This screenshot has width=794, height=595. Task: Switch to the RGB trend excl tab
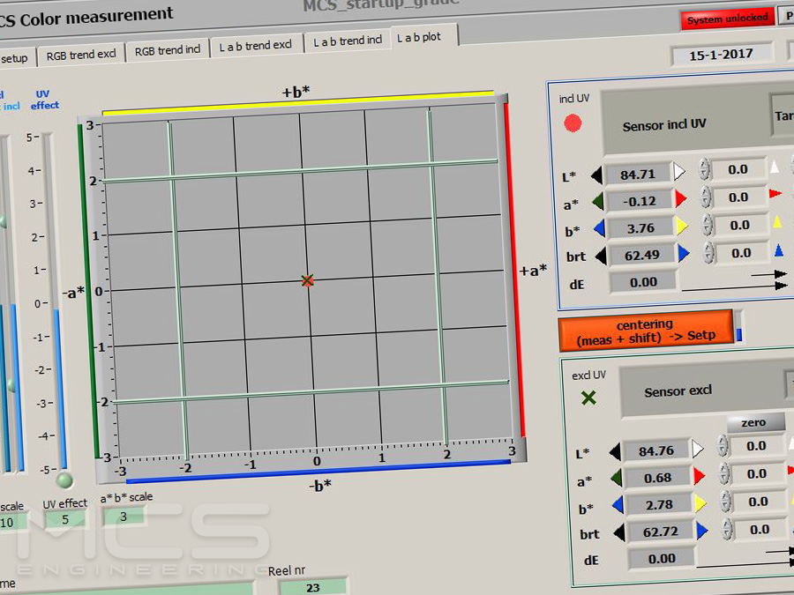click(81, 54)
